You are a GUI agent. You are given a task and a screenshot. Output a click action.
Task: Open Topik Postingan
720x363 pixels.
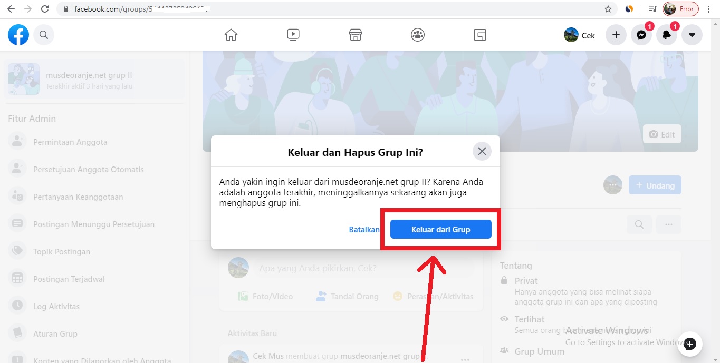[95, 252]
